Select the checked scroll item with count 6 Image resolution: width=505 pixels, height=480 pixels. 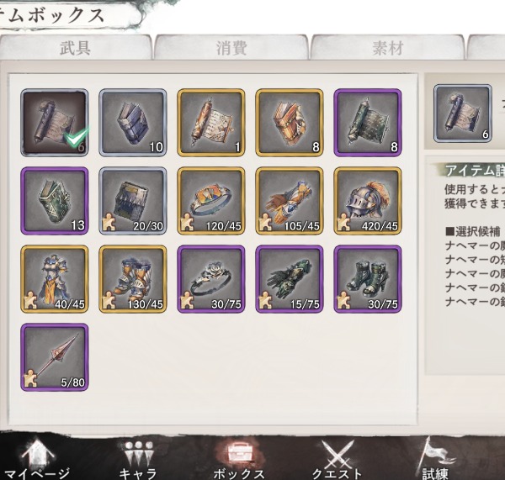pyautogui.click(x=55, y=123)
